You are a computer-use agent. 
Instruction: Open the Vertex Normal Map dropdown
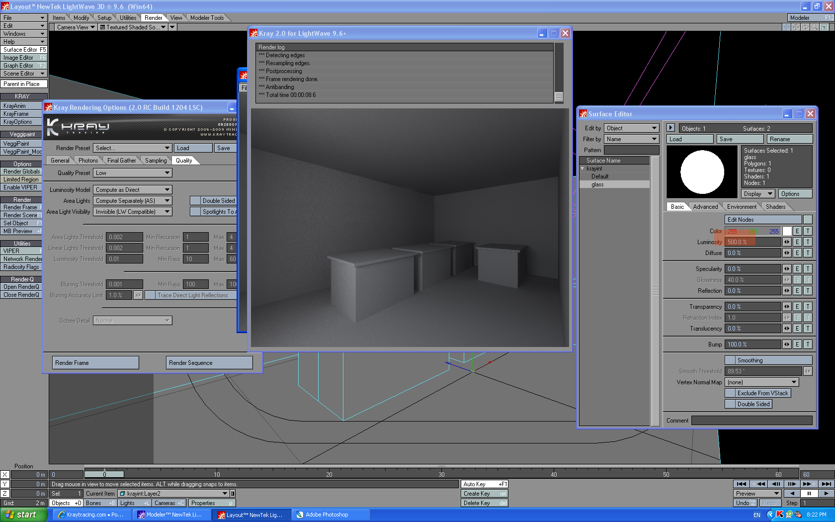coord(761,382)
